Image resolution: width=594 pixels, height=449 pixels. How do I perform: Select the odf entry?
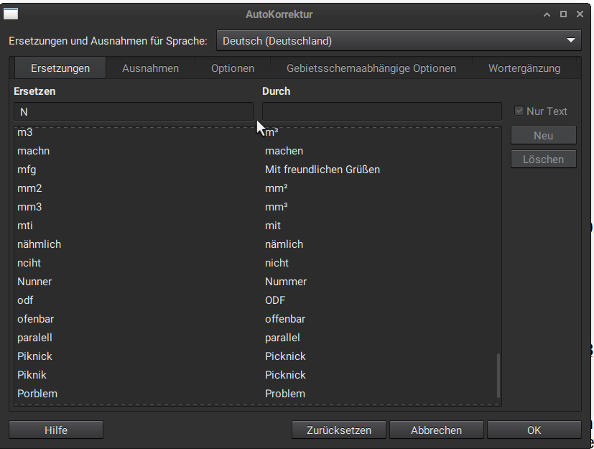[x=258, y=300]
